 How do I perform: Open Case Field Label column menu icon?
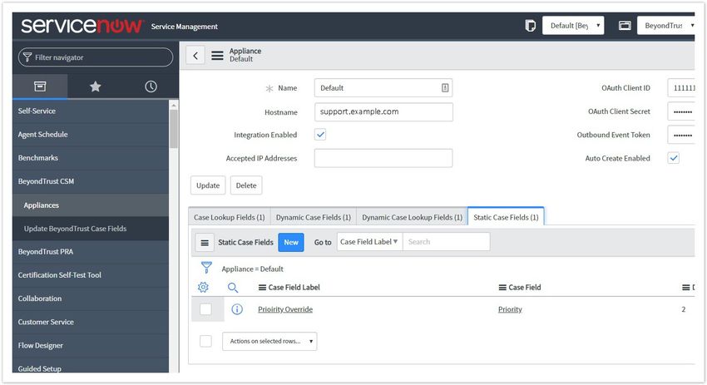tap(262, 288)
